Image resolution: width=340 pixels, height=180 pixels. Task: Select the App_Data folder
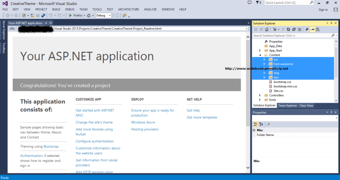(275, 46)
